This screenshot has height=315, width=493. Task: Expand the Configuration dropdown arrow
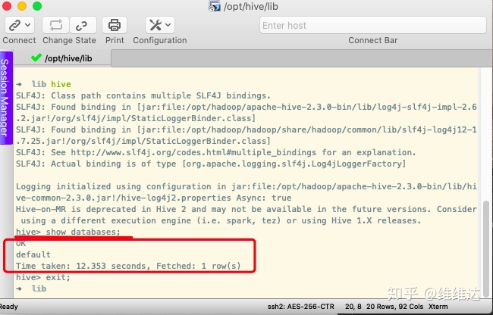click(168, 25)
